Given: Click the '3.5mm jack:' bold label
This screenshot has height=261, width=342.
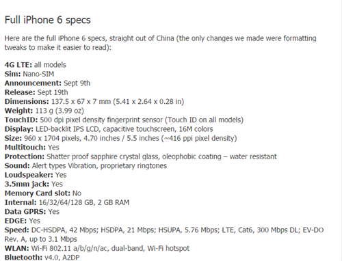Looking at the screenshot, I should pos(27,184).
